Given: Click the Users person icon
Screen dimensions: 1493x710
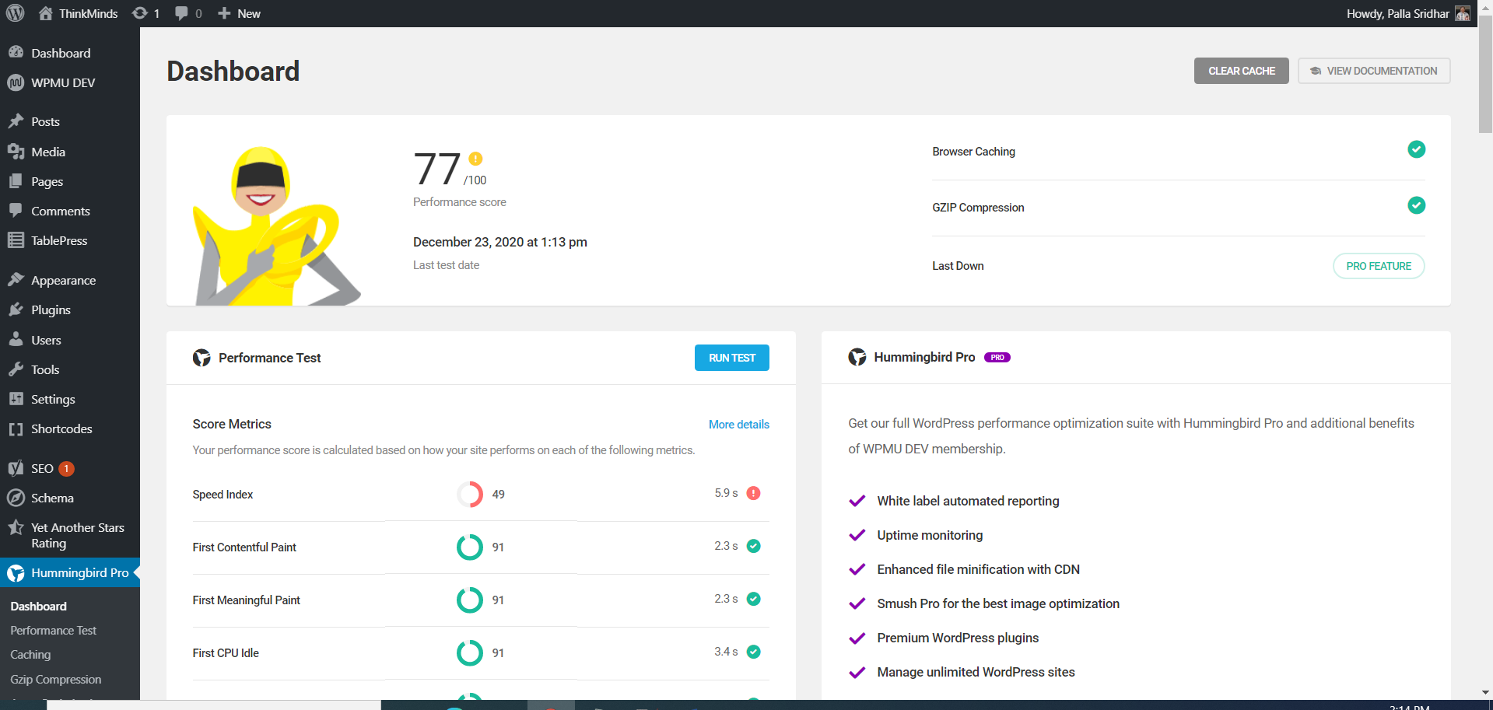Looking at the screenshot, I should coord(16,339).
